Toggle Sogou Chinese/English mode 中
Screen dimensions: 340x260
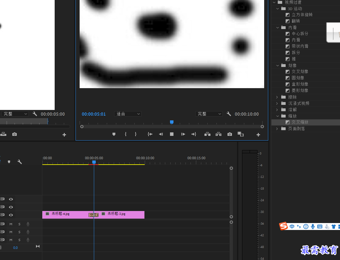tap(292, 227)
